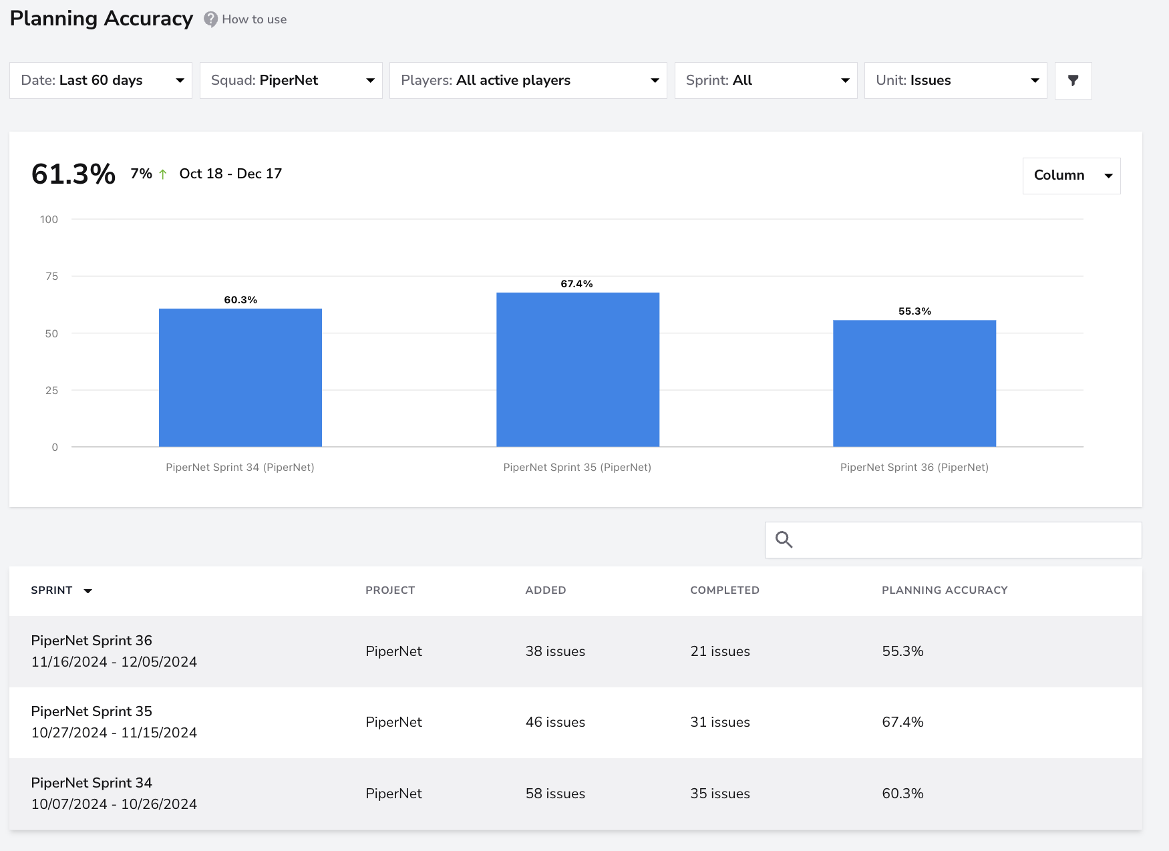Click the search magnifier icon
Image resolution: width=1169 pixels, height=851 pixels.
[x=784, y=540]
